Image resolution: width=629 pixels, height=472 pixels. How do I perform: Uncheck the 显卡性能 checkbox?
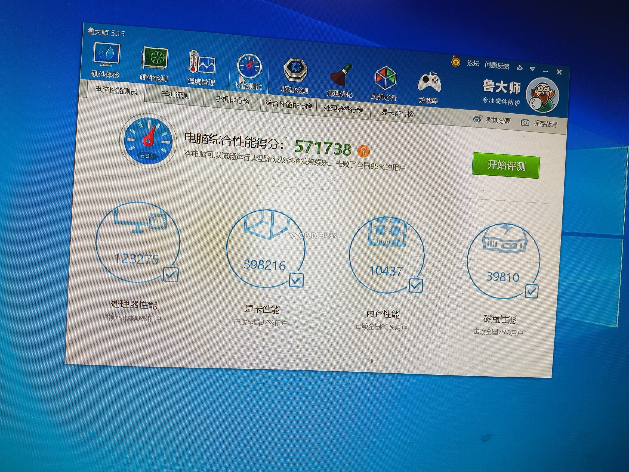[296, 280]
